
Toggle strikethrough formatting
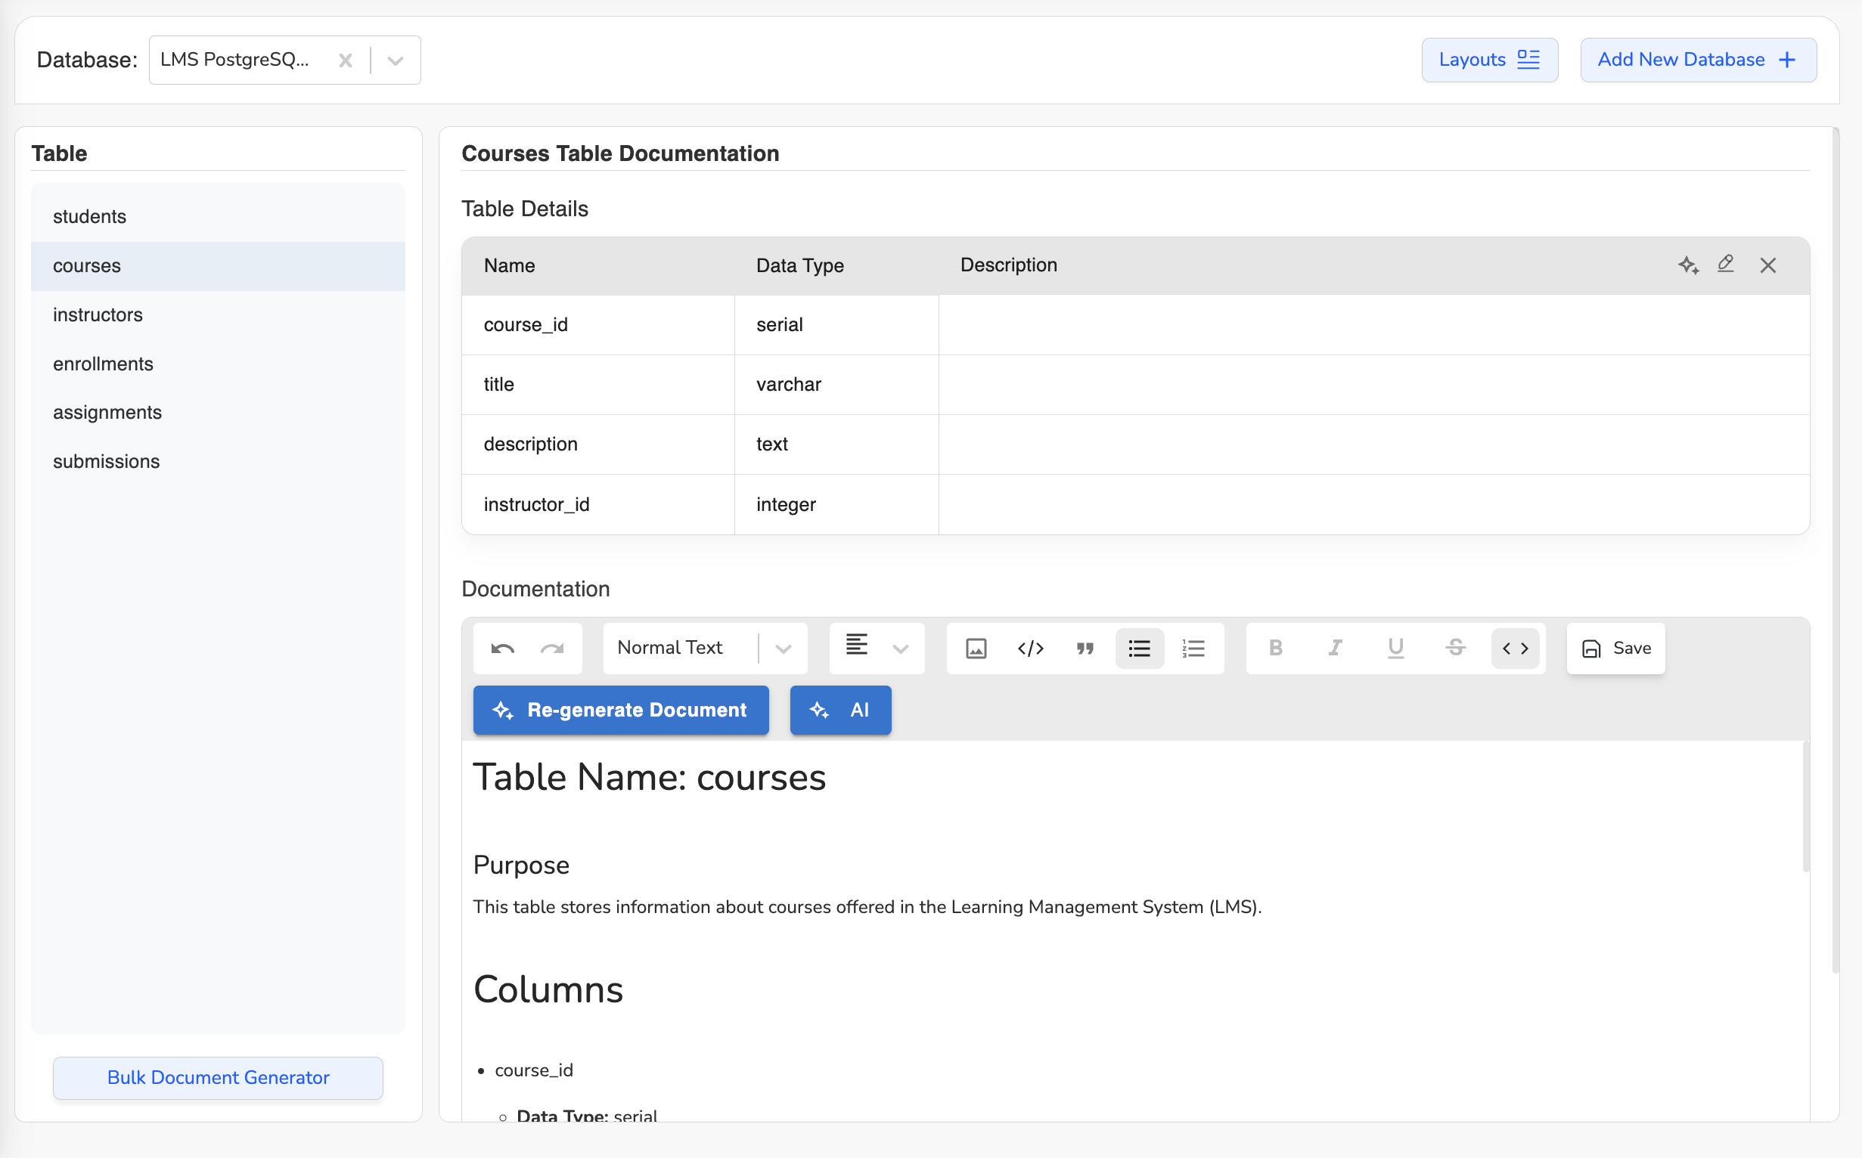point(1455,648)
